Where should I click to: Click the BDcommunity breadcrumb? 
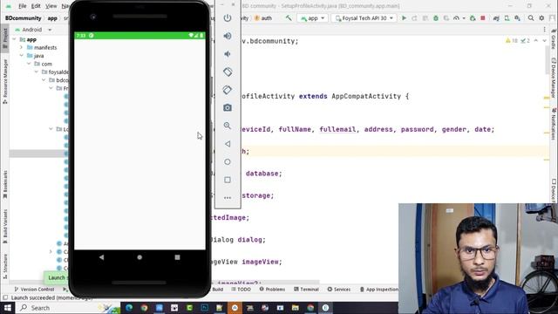pyautogui.click(x=24, y=17)
